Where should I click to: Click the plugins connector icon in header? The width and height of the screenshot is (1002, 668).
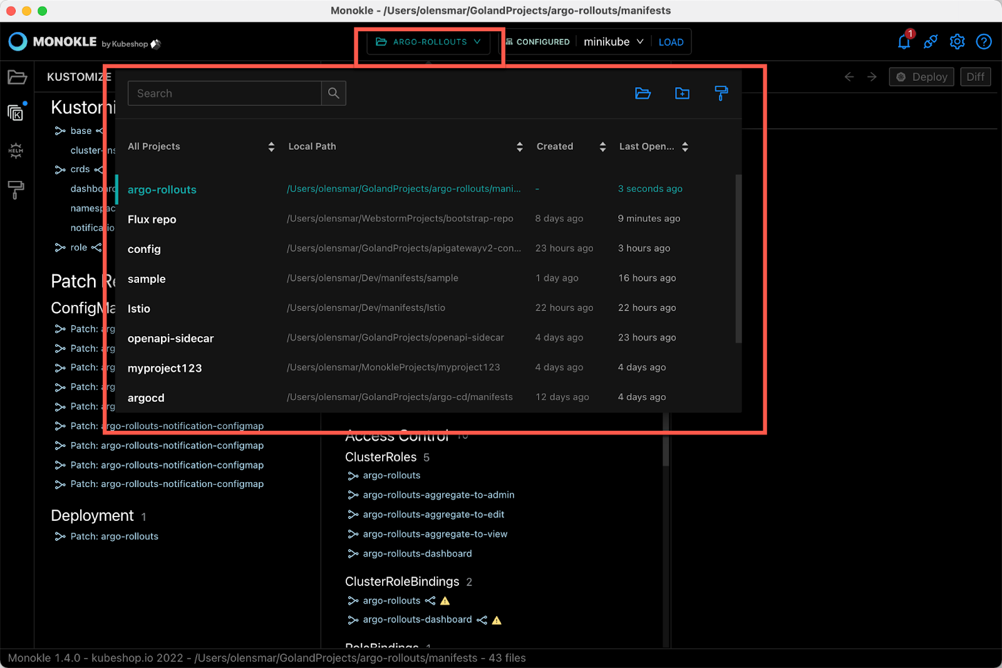pos(931,42)
